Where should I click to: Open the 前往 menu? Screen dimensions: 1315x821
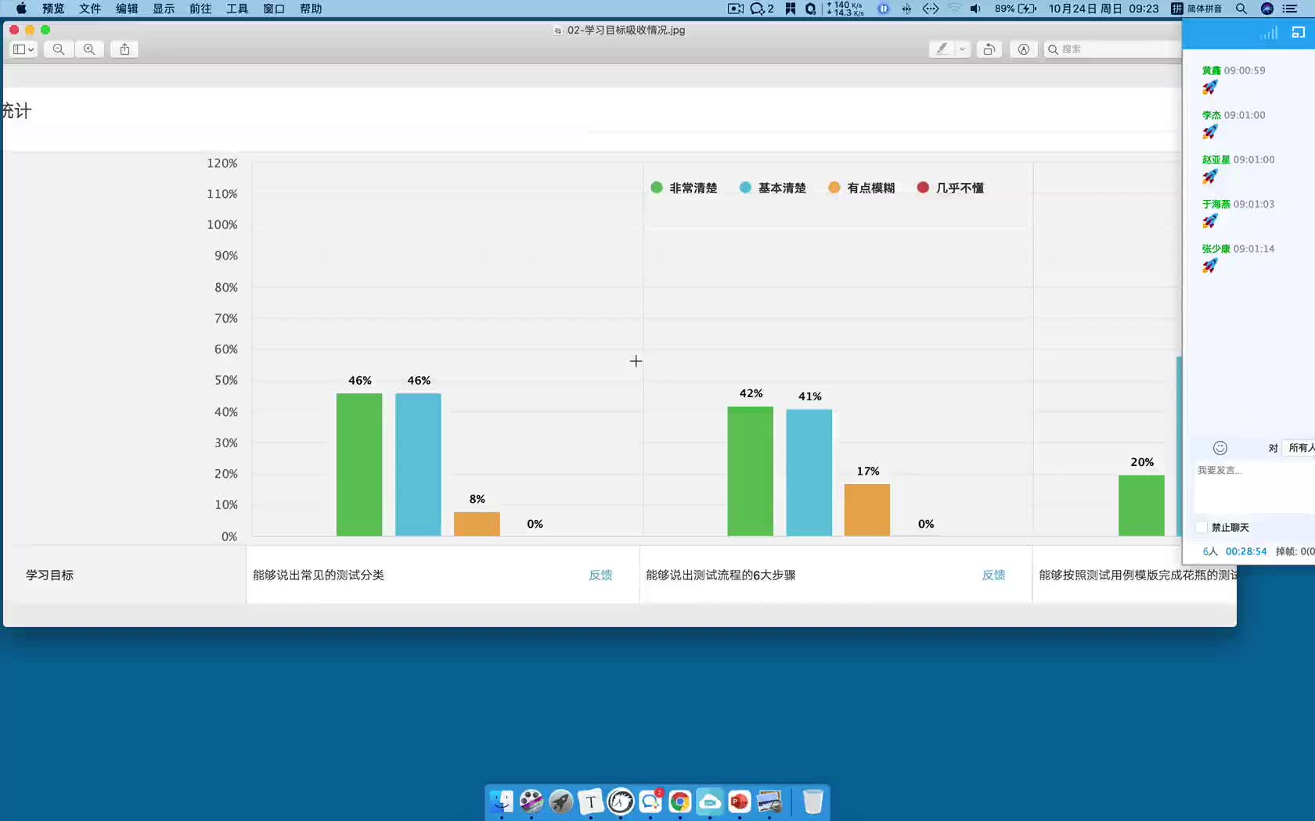pyautogui.click(x=200, y=9)
